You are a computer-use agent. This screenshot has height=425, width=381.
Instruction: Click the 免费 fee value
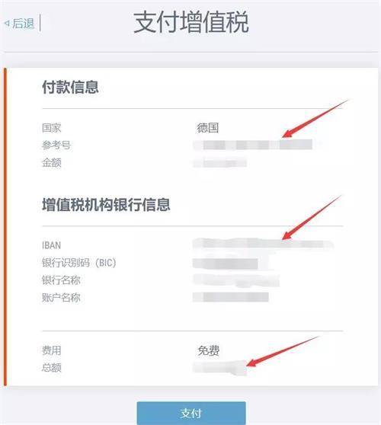(x=208, y=350)
